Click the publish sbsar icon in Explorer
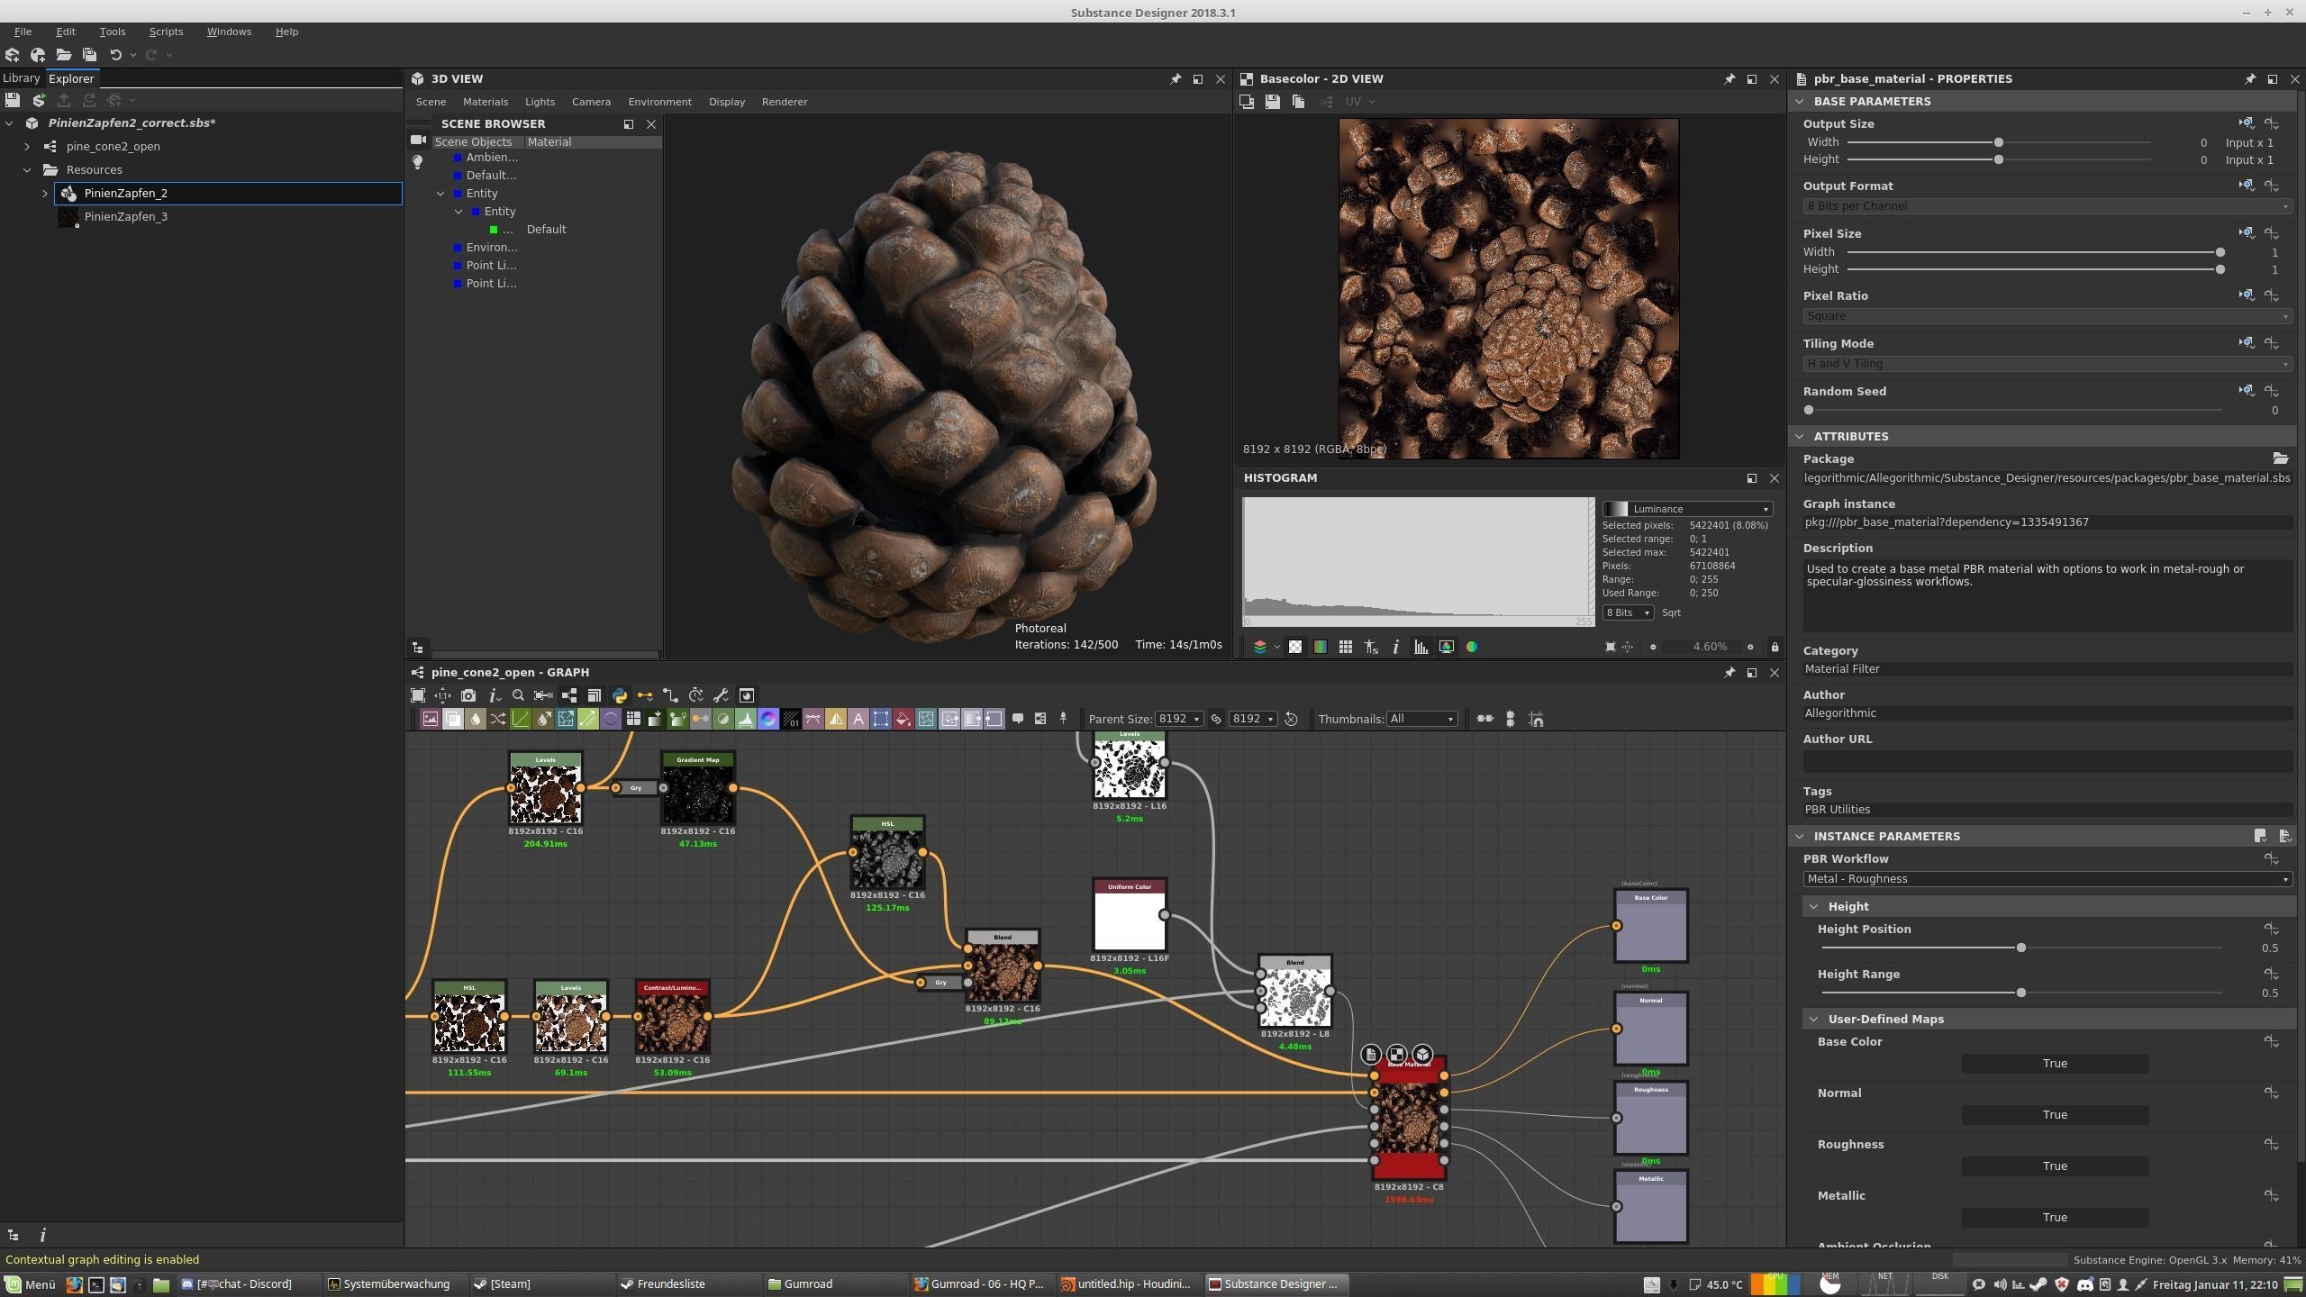 (64, 100)
